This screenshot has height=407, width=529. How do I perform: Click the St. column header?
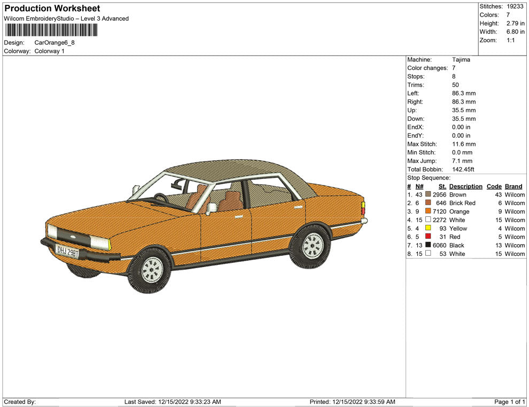[x=442, y=186]
